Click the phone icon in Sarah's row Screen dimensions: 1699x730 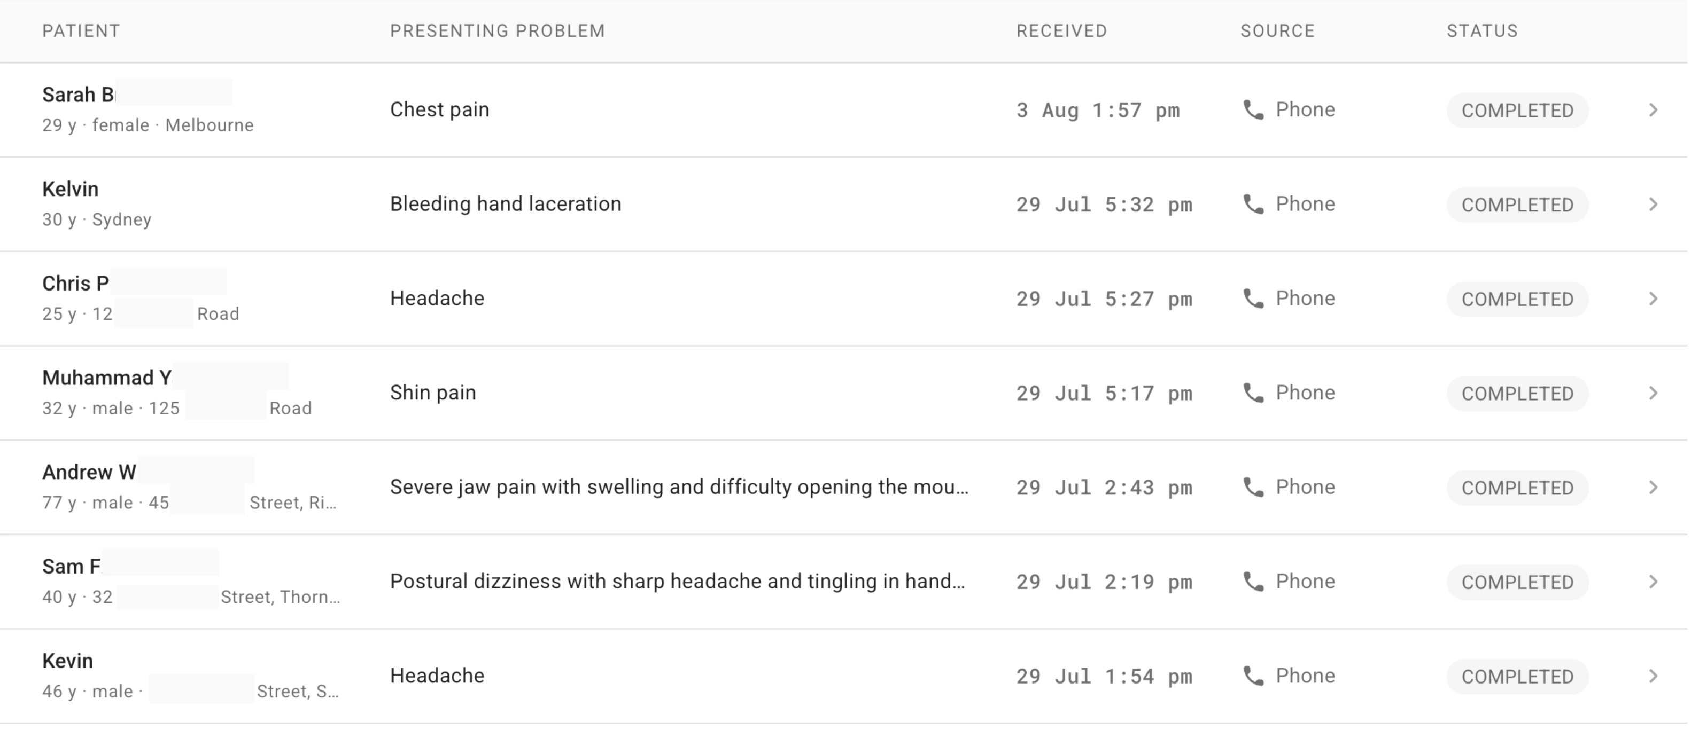click(x=1253, y=110)
